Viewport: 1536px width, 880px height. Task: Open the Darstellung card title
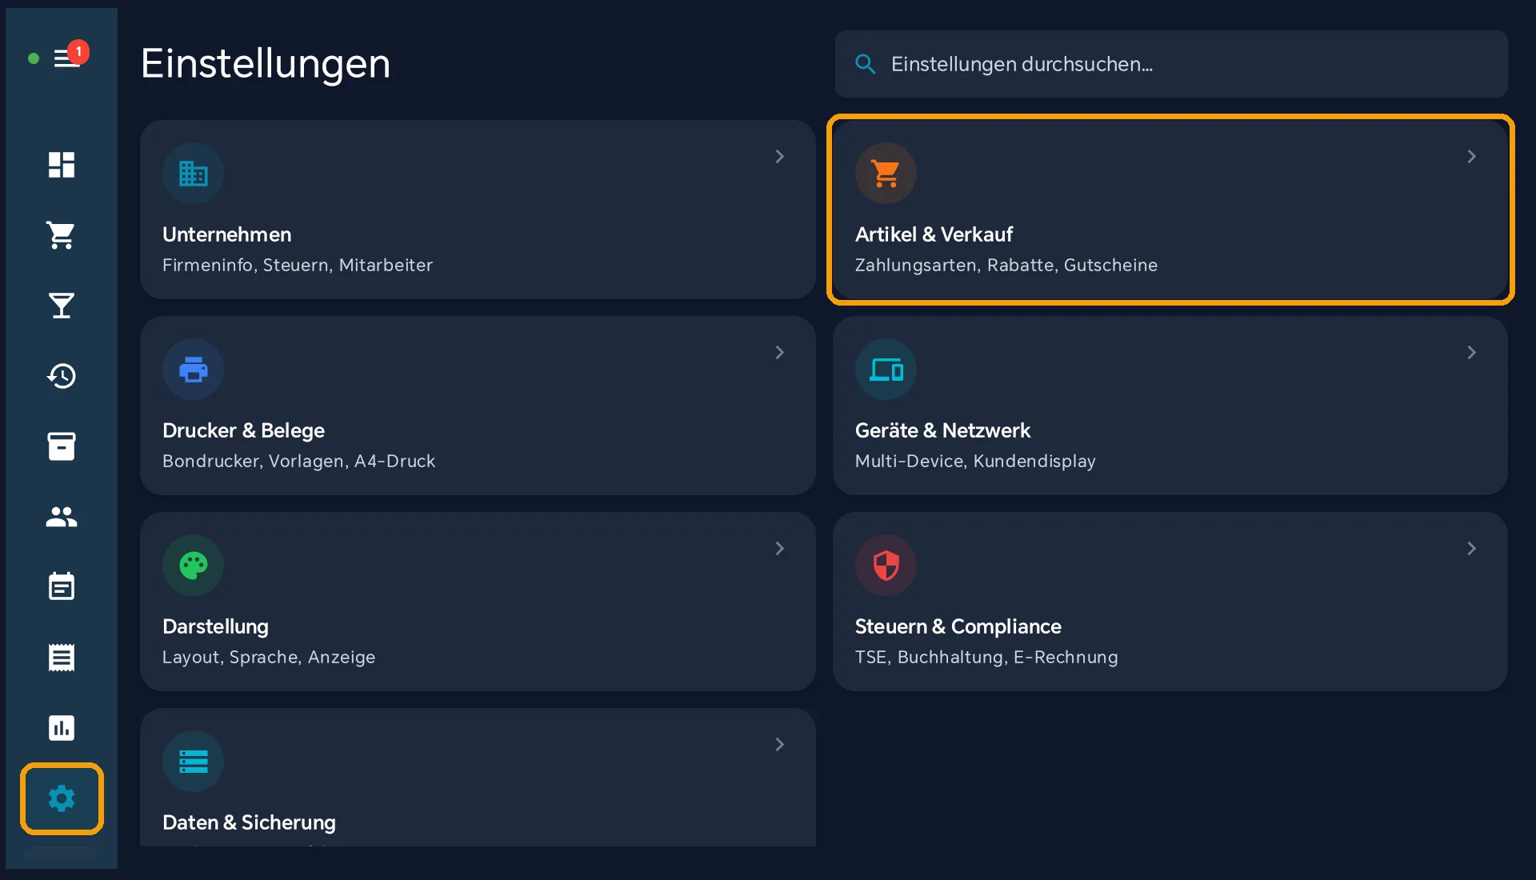tap(215, 626)
